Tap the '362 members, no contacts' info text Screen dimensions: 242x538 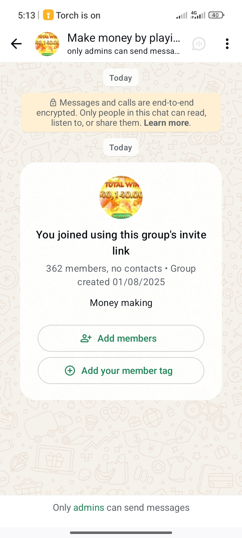pos(104,269)
